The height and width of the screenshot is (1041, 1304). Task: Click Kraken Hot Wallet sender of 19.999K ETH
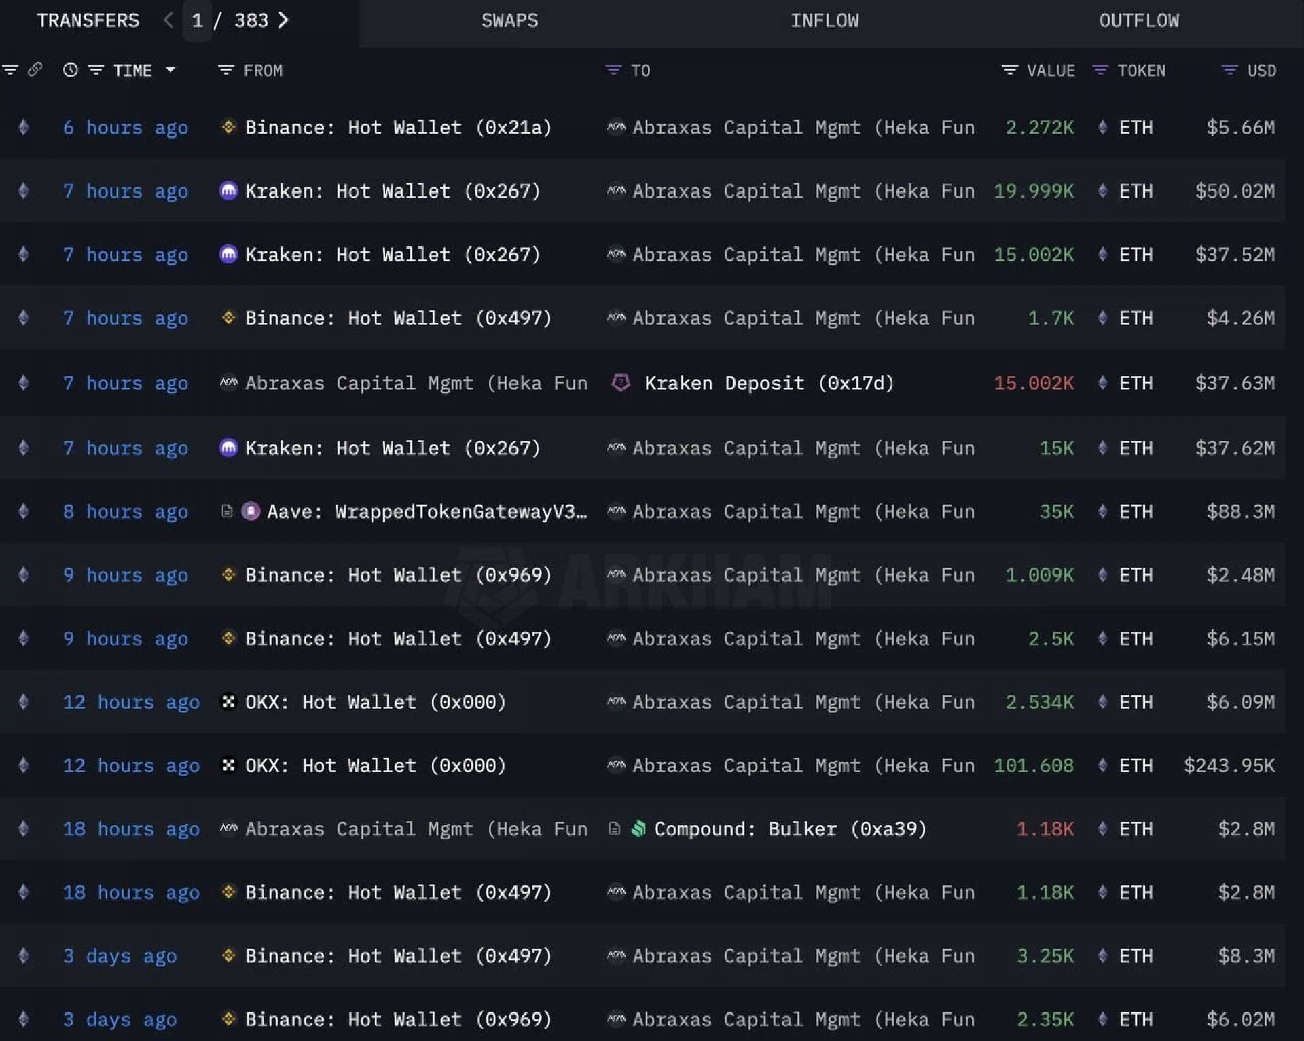(x=393, y=191)
